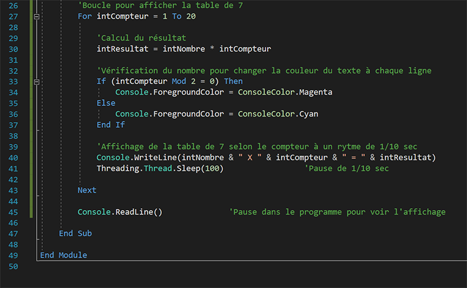Viewport: 467px width, 288px height.
Task: Click line number 45 in the gutter
Action: pyautogui.click(x=14, y=213)
